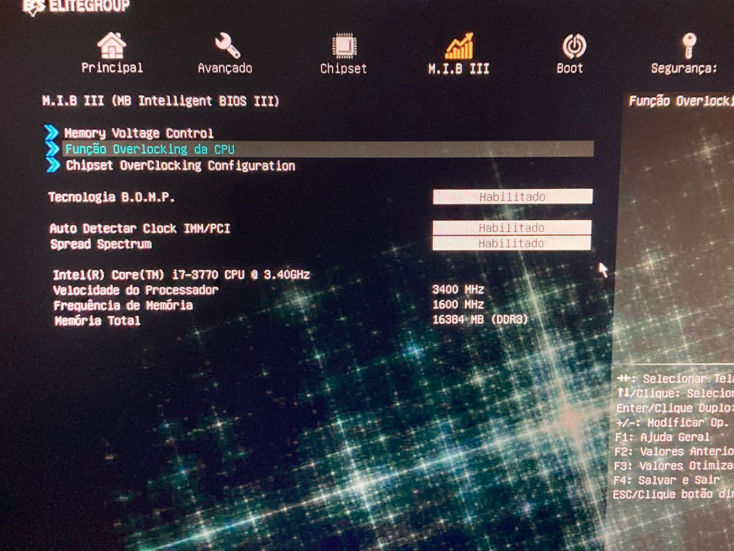Click the Função Overlock help title
The height and width of the screenshot is (551, 734).
pos(681,101)
